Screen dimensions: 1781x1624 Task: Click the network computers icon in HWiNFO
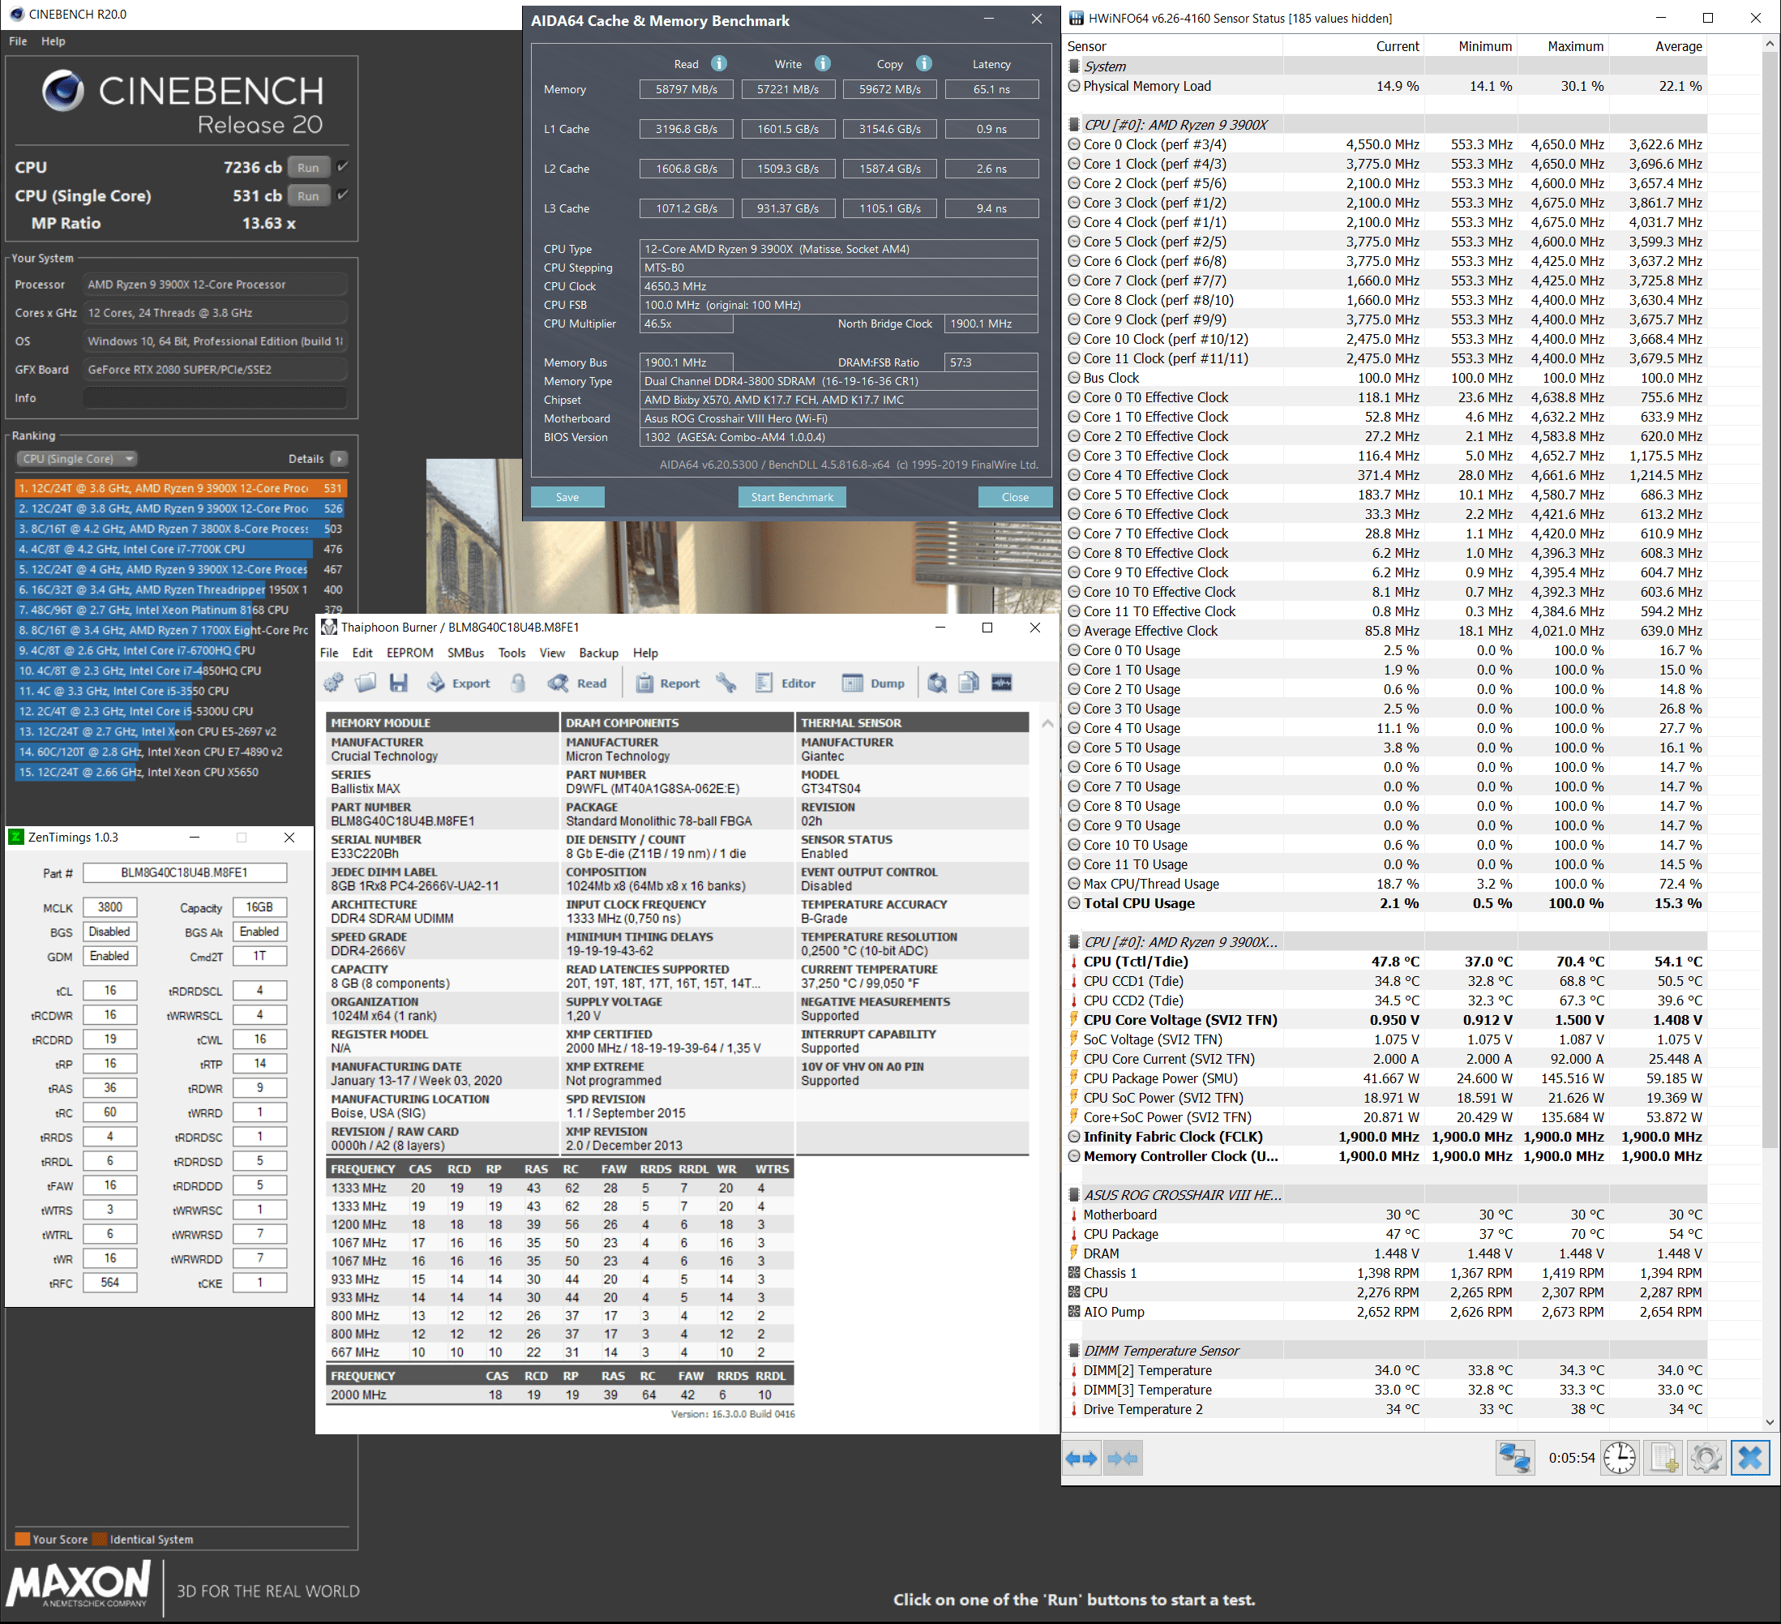(1515, 1458)
